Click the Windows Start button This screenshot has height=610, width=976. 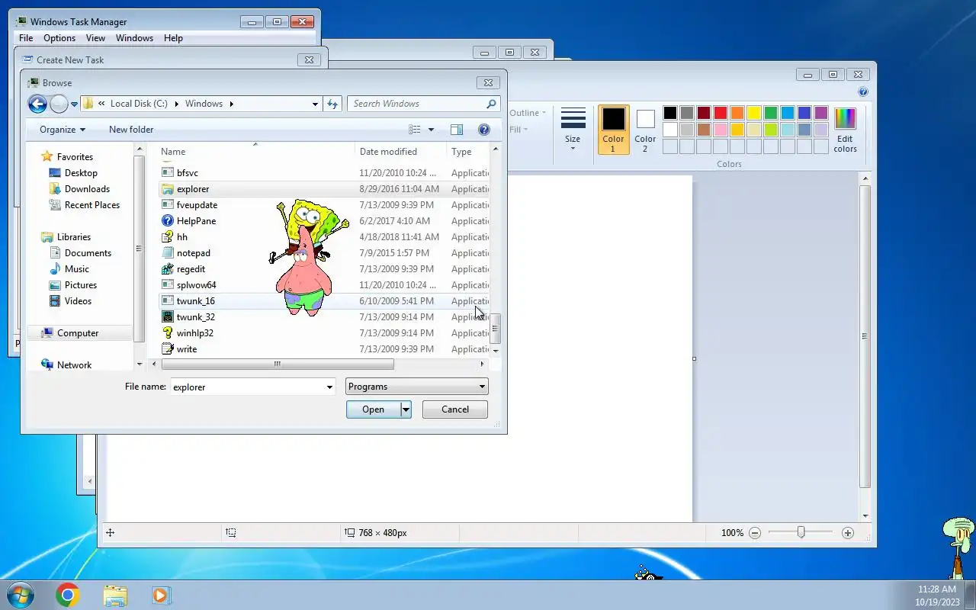point(21,595)
